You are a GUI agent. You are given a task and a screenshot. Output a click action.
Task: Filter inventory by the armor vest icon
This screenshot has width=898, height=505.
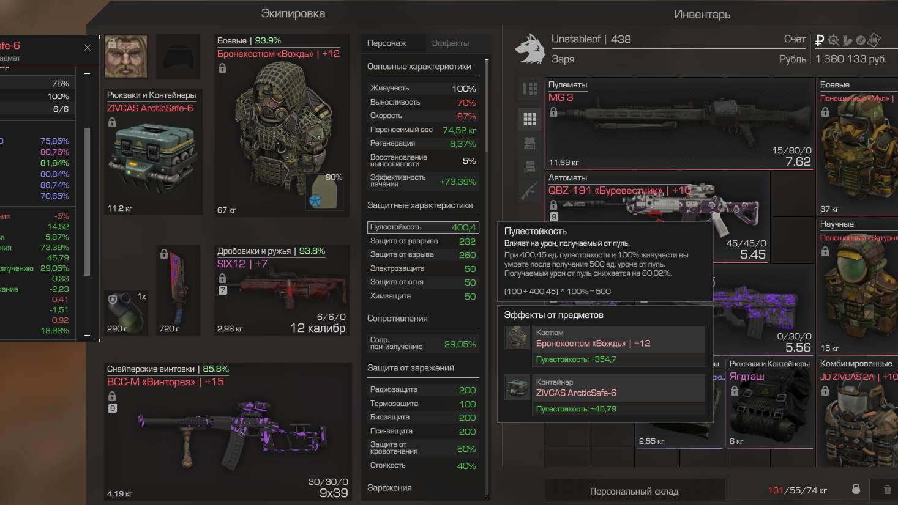pos(529,144)
